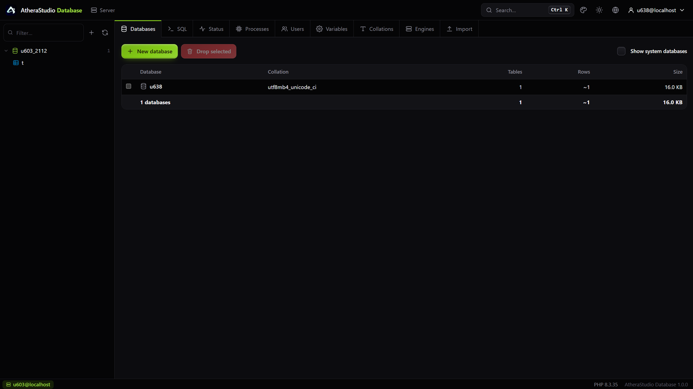Open the language globe icon

(x=615, y=10)
